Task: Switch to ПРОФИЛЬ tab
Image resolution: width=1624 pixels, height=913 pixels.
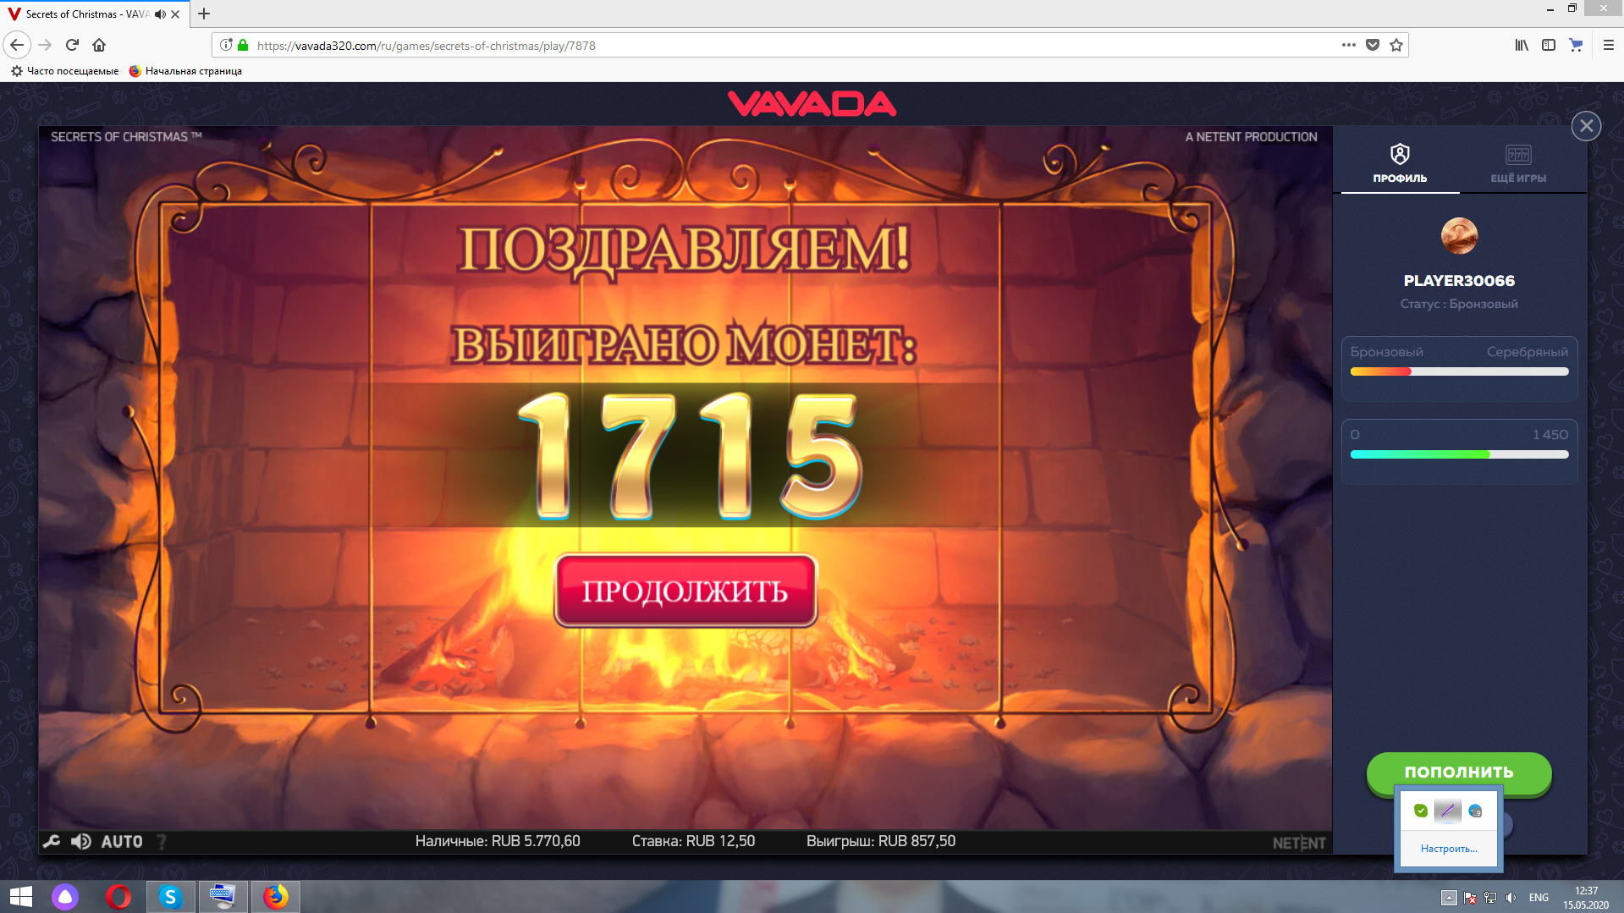Action: coord(1400,164)
